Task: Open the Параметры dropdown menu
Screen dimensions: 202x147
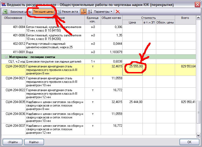Action: point(103,12)
